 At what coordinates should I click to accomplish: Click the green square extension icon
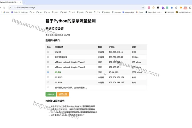coord(167,7)
